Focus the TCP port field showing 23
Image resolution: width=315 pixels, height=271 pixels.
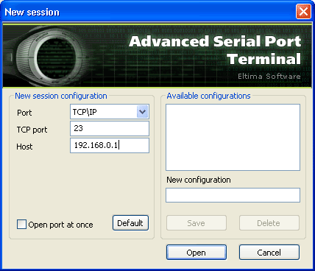point(110,128)
